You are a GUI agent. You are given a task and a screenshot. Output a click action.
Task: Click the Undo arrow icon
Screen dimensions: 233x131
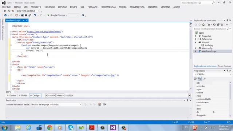35,15
